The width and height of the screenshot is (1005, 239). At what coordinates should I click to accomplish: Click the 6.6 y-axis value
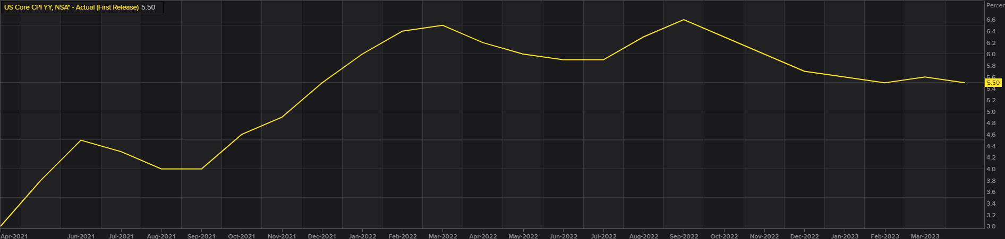point(991,20)
